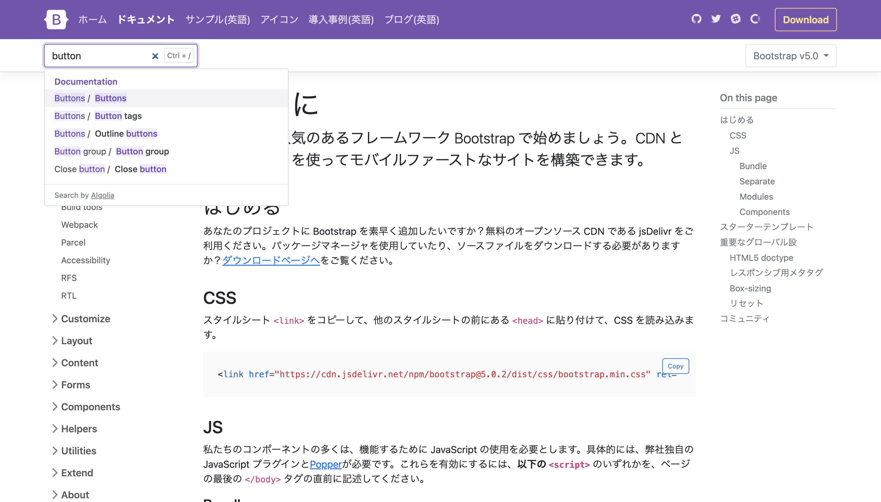
Task: Click the Download button
Action: click(805, 20)
